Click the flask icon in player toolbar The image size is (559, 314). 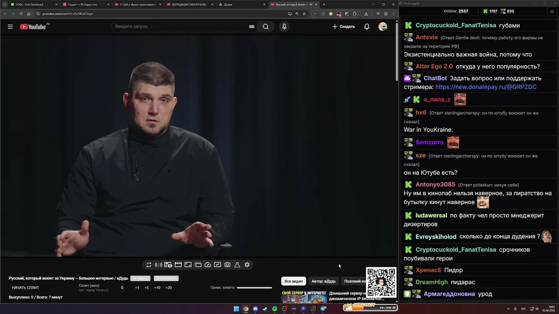tap(237, 265)
